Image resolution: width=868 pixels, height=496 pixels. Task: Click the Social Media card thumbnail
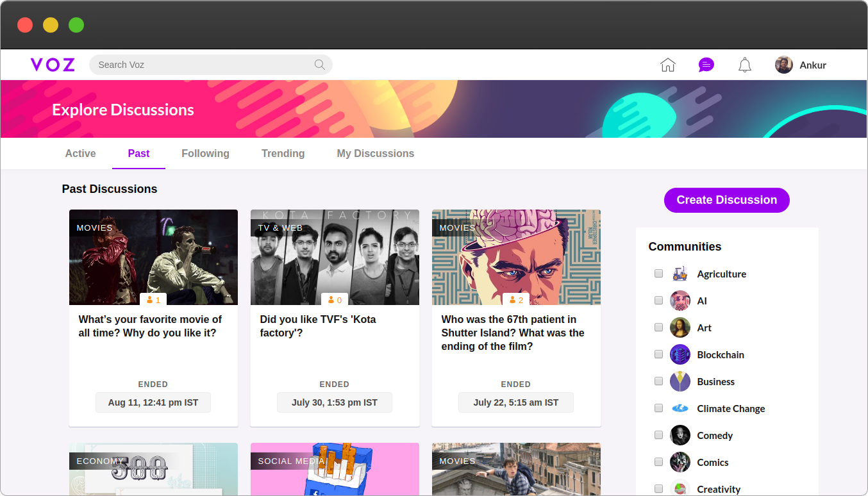pyautogui.click(x=335, y=469)
